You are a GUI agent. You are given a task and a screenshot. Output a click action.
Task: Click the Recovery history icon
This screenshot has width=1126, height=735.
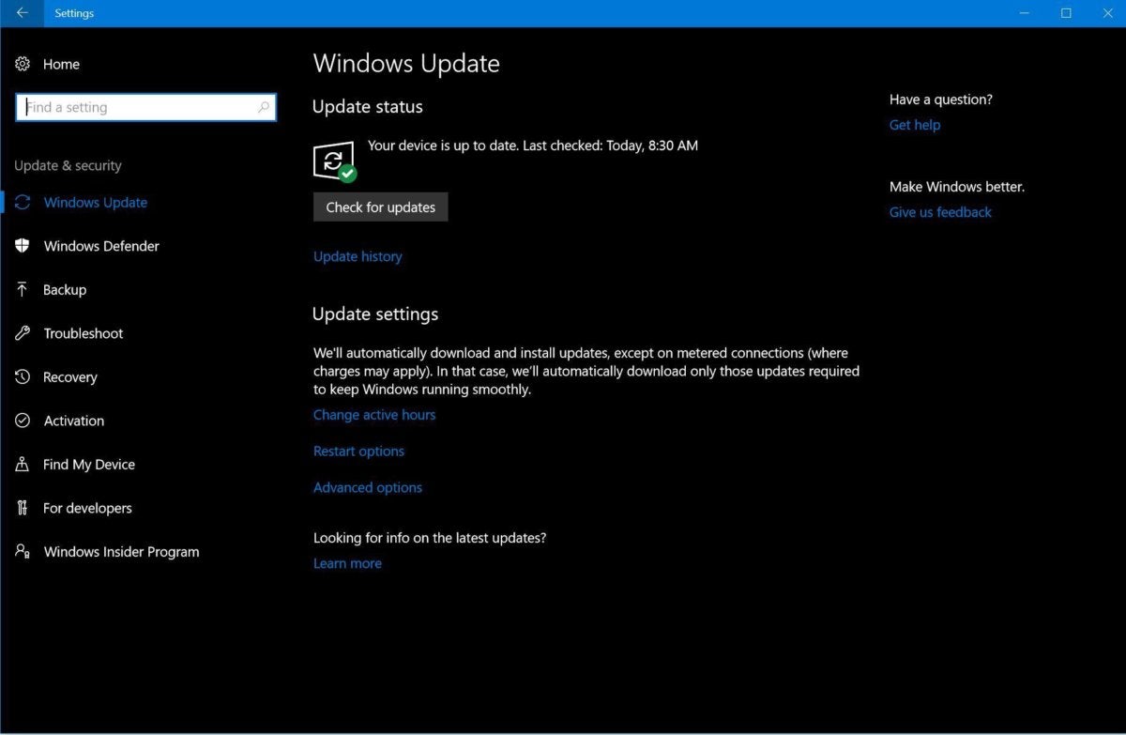coord(23,376)
